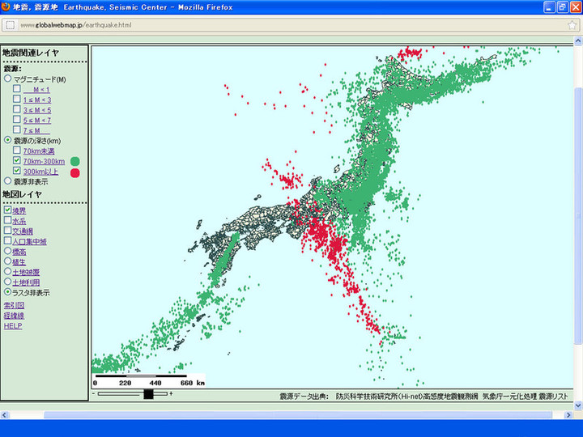
Task: Check the 5≤M<7 magnitude checkbox
Action: (17, 120)
